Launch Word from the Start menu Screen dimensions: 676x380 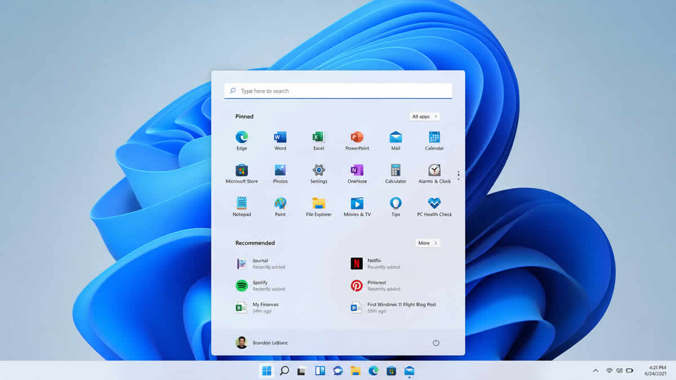tap(280, 137)
